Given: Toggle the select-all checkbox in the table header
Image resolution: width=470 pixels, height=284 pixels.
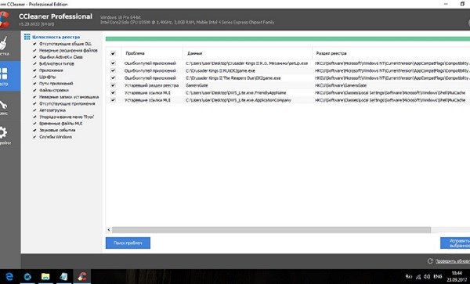Looking at the screenshot, I should click(113, 53).
